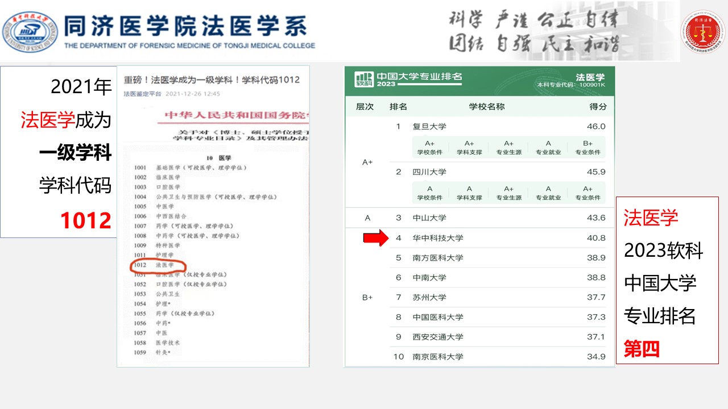Click the 南京医科大学 row at rank 10
Screen dimensions: 728x409
tap(437, 357)
